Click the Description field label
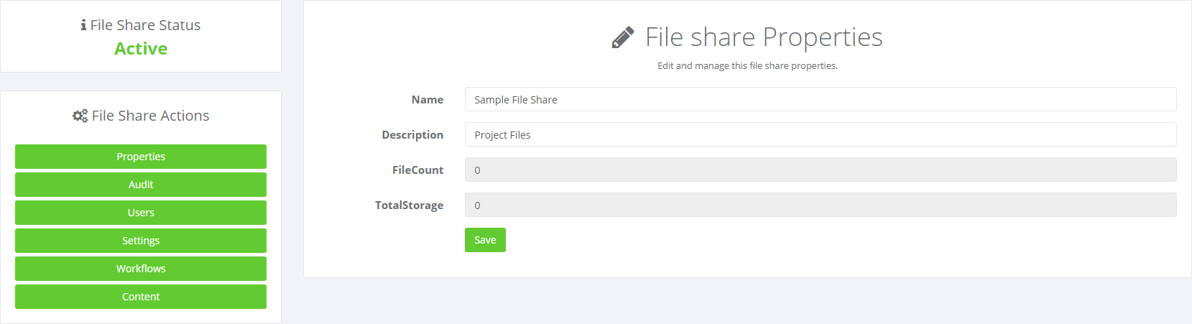Screen dimensions: 1192x324 click(412, 135)
